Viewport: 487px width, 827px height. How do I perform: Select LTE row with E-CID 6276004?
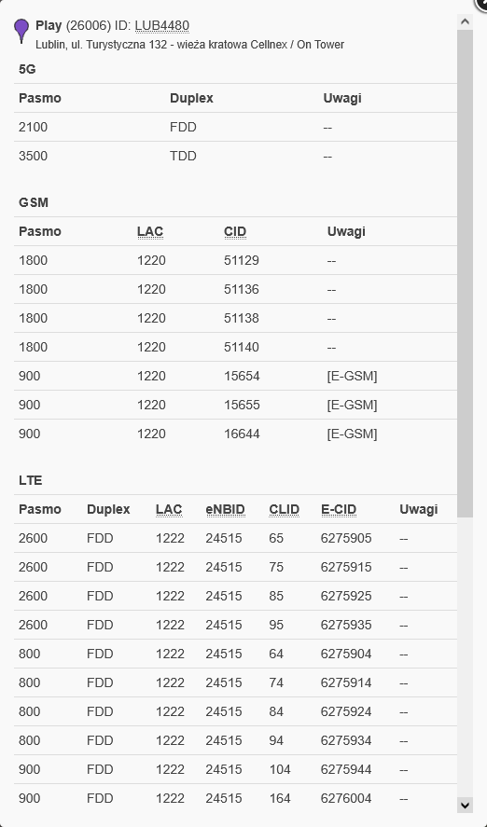[x=235, y=798]
